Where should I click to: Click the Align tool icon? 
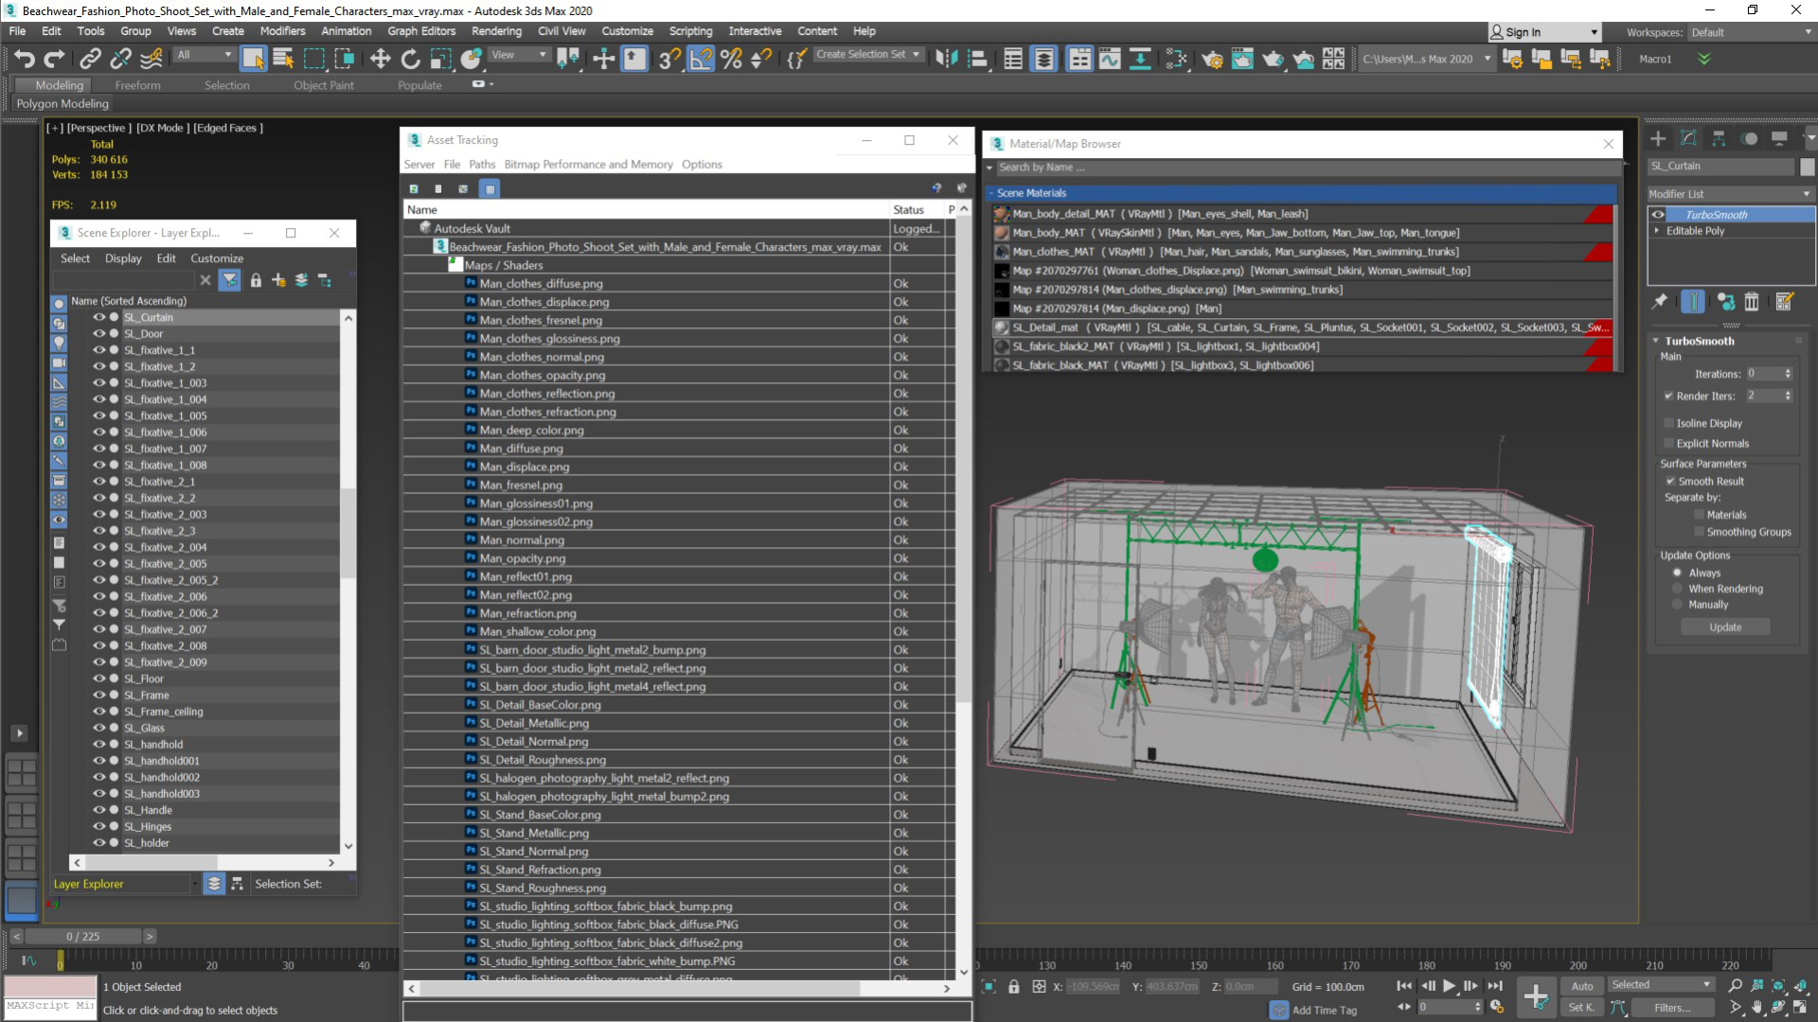[976, 59]
